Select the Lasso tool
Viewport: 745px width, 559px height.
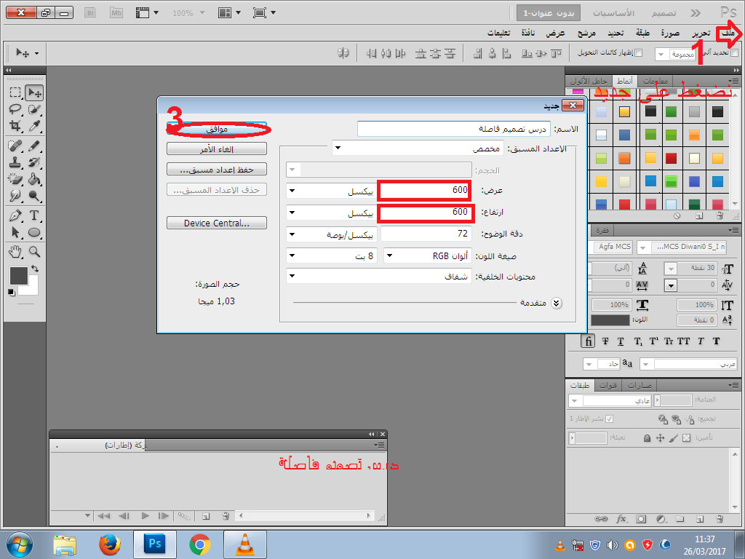tap(15, 109)
